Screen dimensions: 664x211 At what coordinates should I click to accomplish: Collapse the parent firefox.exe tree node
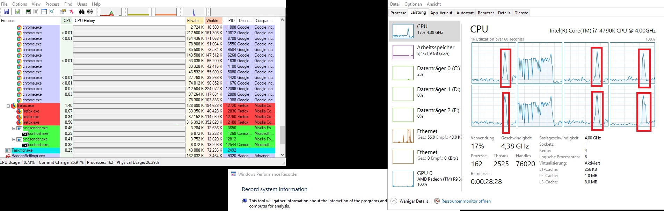point(8,106)
